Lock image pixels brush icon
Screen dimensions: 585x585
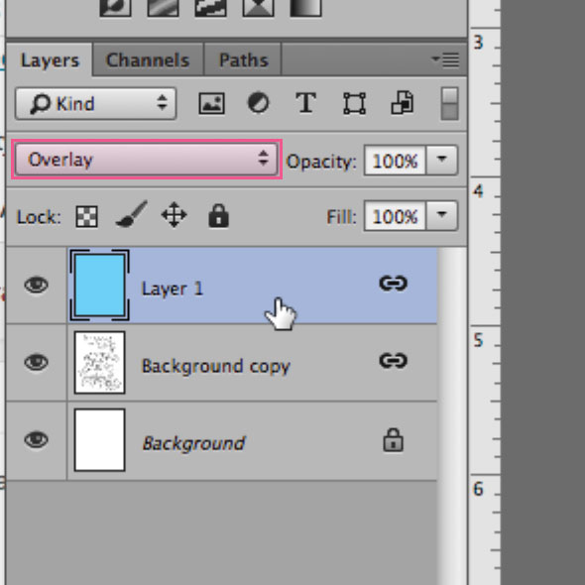(x=131, y=214)
